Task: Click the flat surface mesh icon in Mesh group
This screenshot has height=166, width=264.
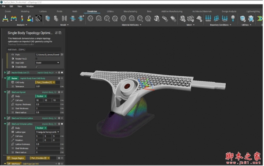Action: tap(199, 18)
